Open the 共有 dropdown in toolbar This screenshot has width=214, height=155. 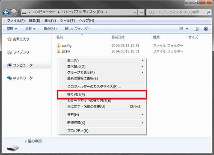(x=30, y=29)
